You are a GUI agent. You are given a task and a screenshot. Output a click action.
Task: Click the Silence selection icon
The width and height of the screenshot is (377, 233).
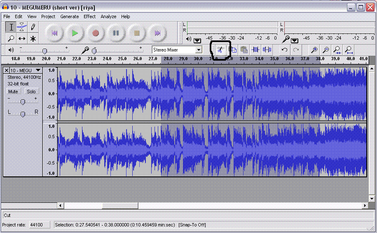[x=267, y=50]
